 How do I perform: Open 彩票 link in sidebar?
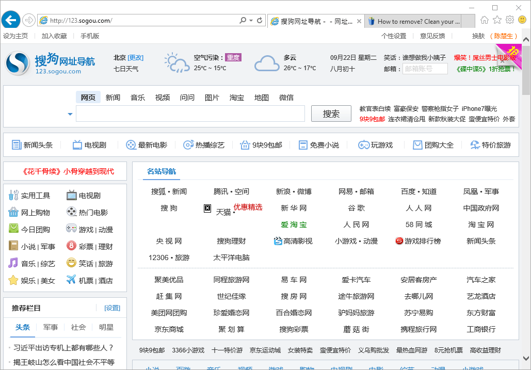coord(86,247)
